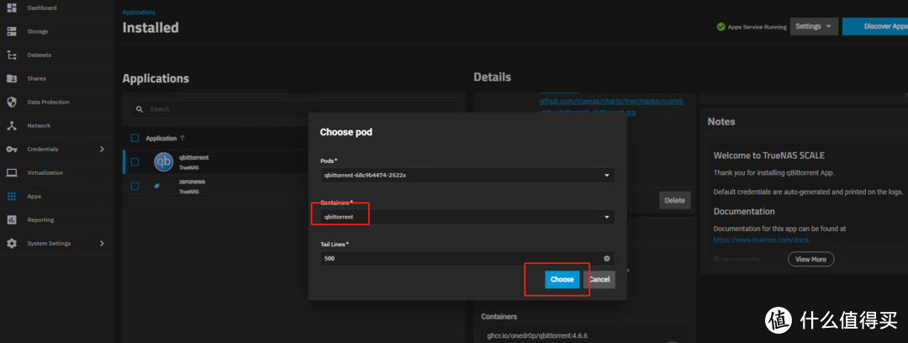Open Dashboard from sidebar icon
This screenshot has width=908, height=343.
pos(12,8)
